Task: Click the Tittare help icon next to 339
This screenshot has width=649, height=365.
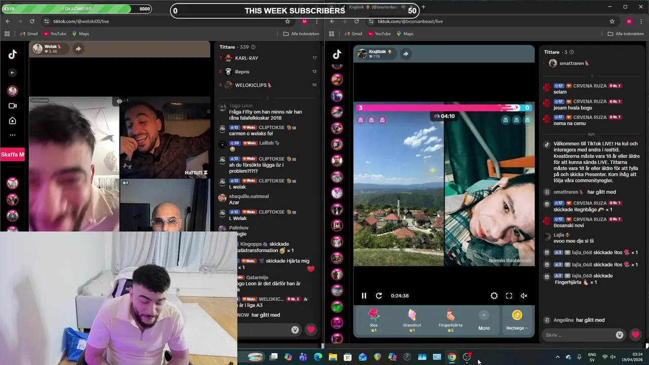Action: tap(253, 47)
